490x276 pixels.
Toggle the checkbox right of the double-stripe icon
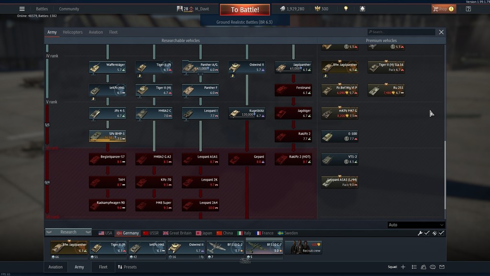click(x=441, y=233)
